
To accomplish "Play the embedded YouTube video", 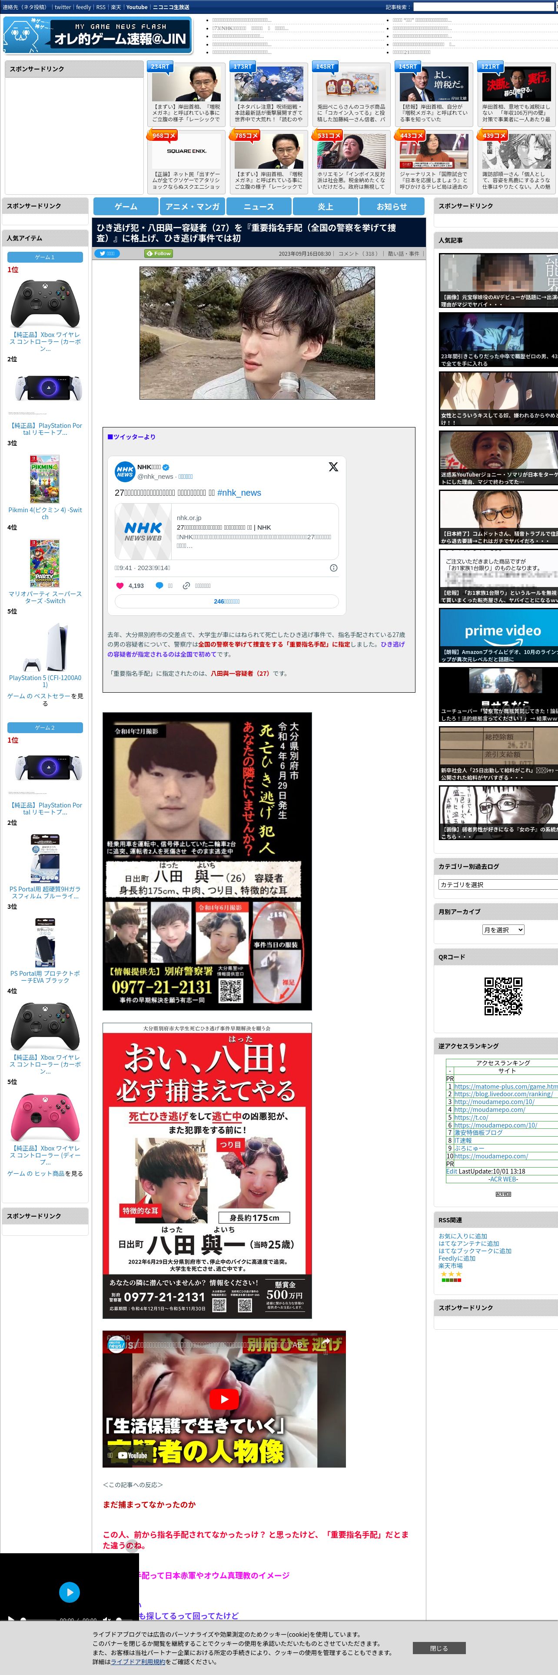I will (x=224, y=1398).
